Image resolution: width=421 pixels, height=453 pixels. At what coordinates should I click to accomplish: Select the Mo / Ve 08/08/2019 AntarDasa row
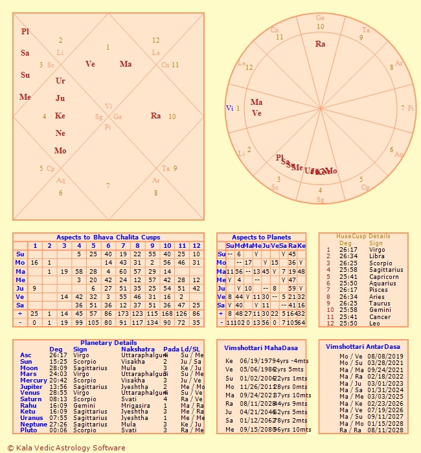click(x=371, y=356)
